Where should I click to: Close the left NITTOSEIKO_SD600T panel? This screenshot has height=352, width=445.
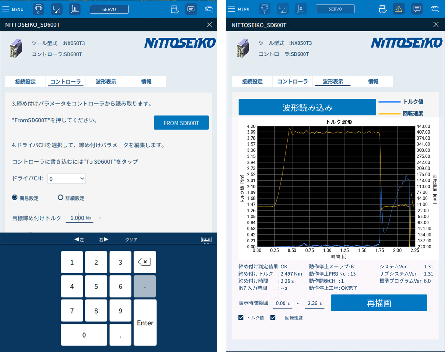tap(209, 25)
